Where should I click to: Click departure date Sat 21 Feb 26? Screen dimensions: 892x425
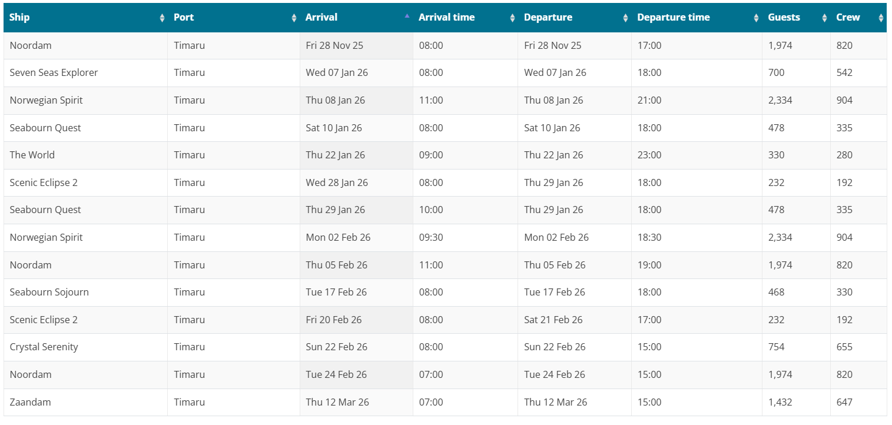553,320
